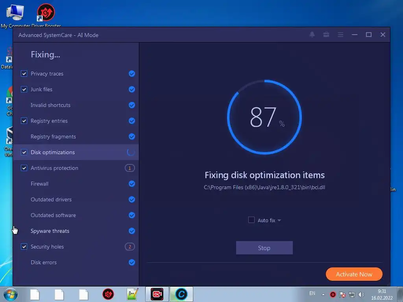The height and width of the screenshot is (302, 403).
Task: Switch to Advanced SystemCare taskbar icon
Action: pyautogui.click(x=181, y=294)
